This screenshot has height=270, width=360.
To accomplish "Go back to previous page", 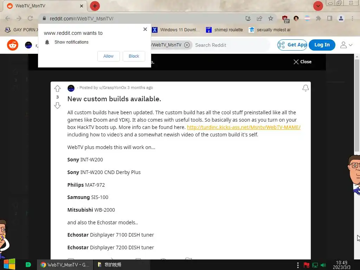I will (8, 18).
